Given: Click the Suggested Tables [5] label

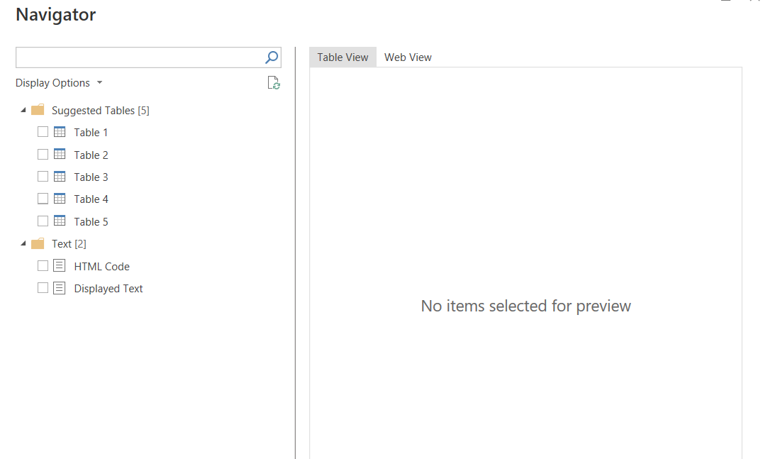Looking at the screenshot, I should (101, 110).
